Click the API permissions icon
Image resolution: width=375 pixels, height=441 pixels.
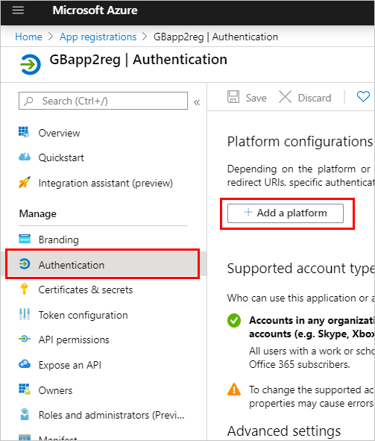pyautogui.click(x=25, y=339)
